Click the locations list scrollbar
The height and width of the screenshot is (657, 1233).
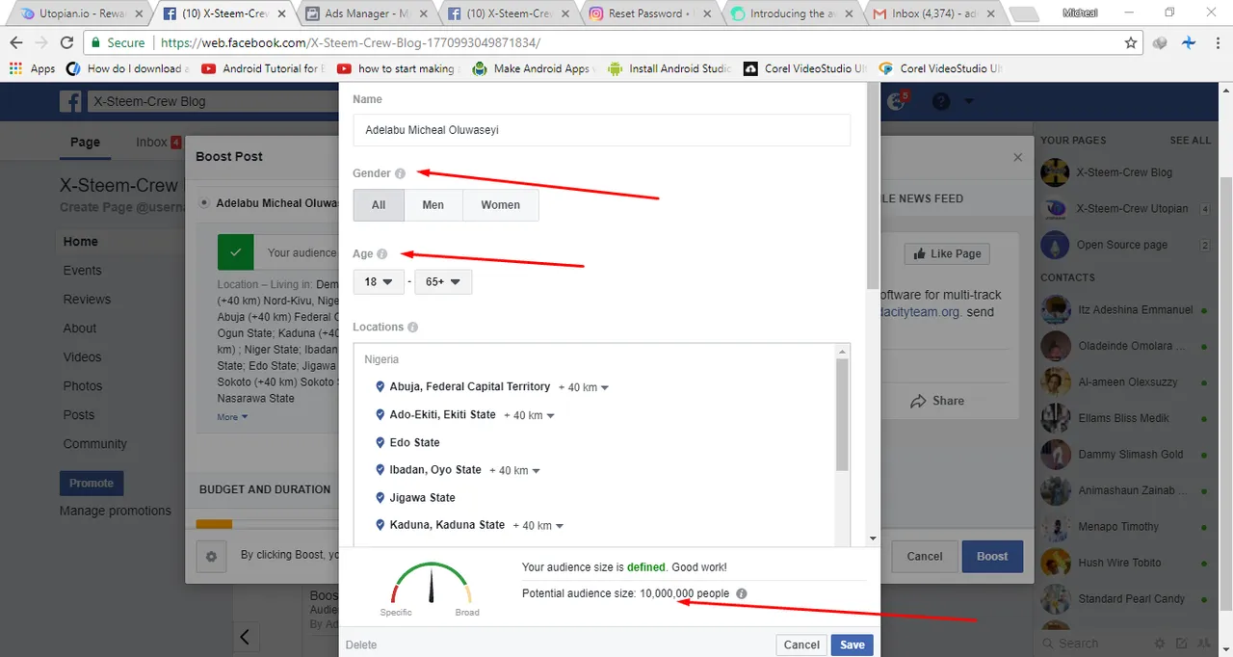pos(843,414)
